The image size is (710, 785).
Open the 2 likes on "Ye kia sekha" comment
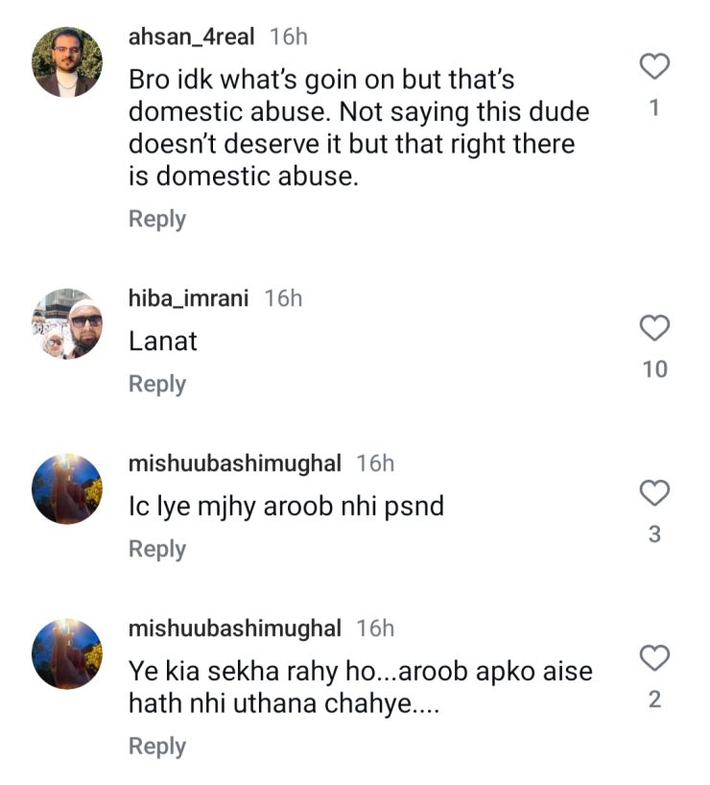pyautogui.click(x=654, y=700)
